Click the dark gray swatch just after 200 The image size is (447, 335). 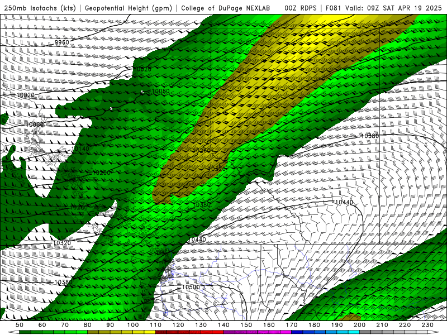pyautogui.click(x=365, y=332)
